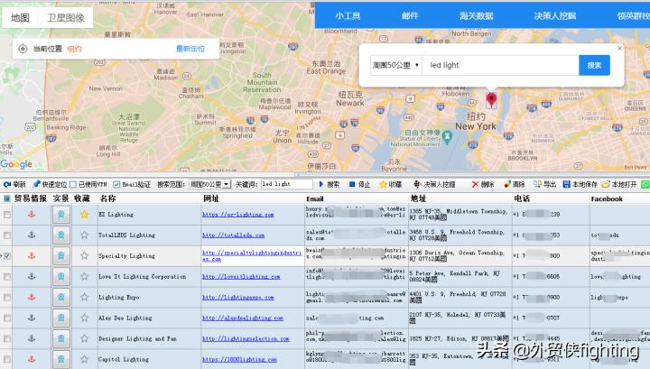Check the Designer Lighting and Fan checkbox
650x369 pixels.
(x=7, y=338)
